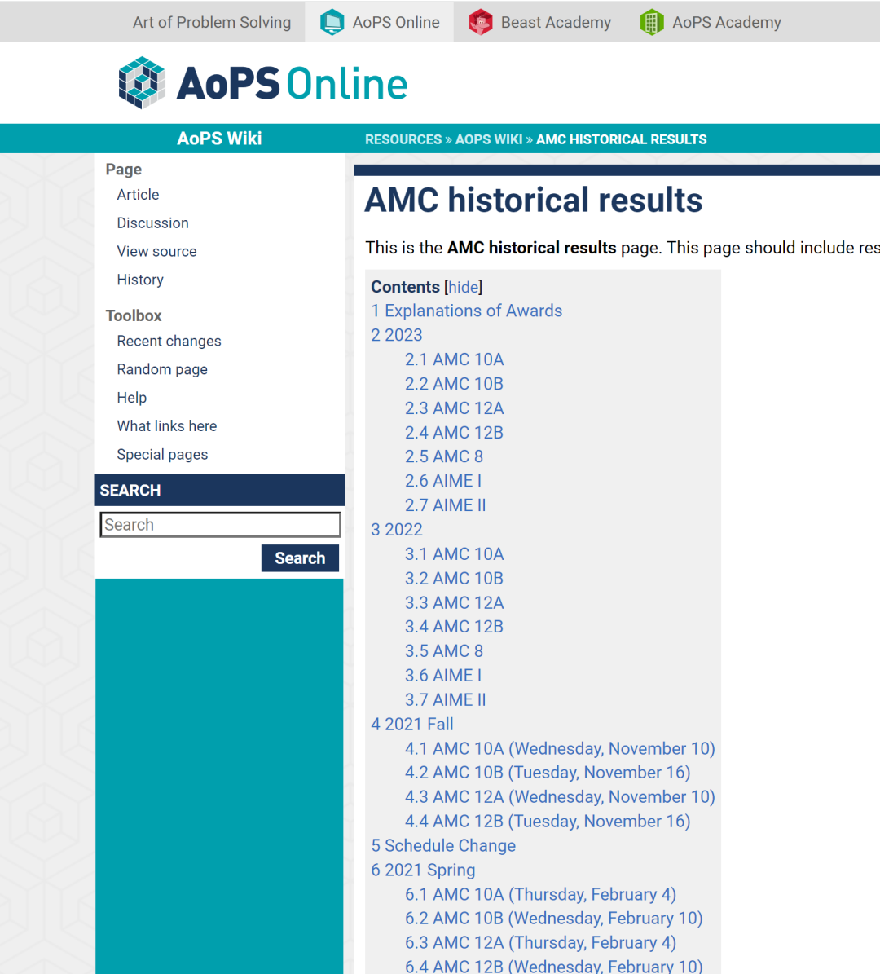Jump to 3.4 AMC 12B
Viewport: 880px width, 974px height.
pos(454,627)
